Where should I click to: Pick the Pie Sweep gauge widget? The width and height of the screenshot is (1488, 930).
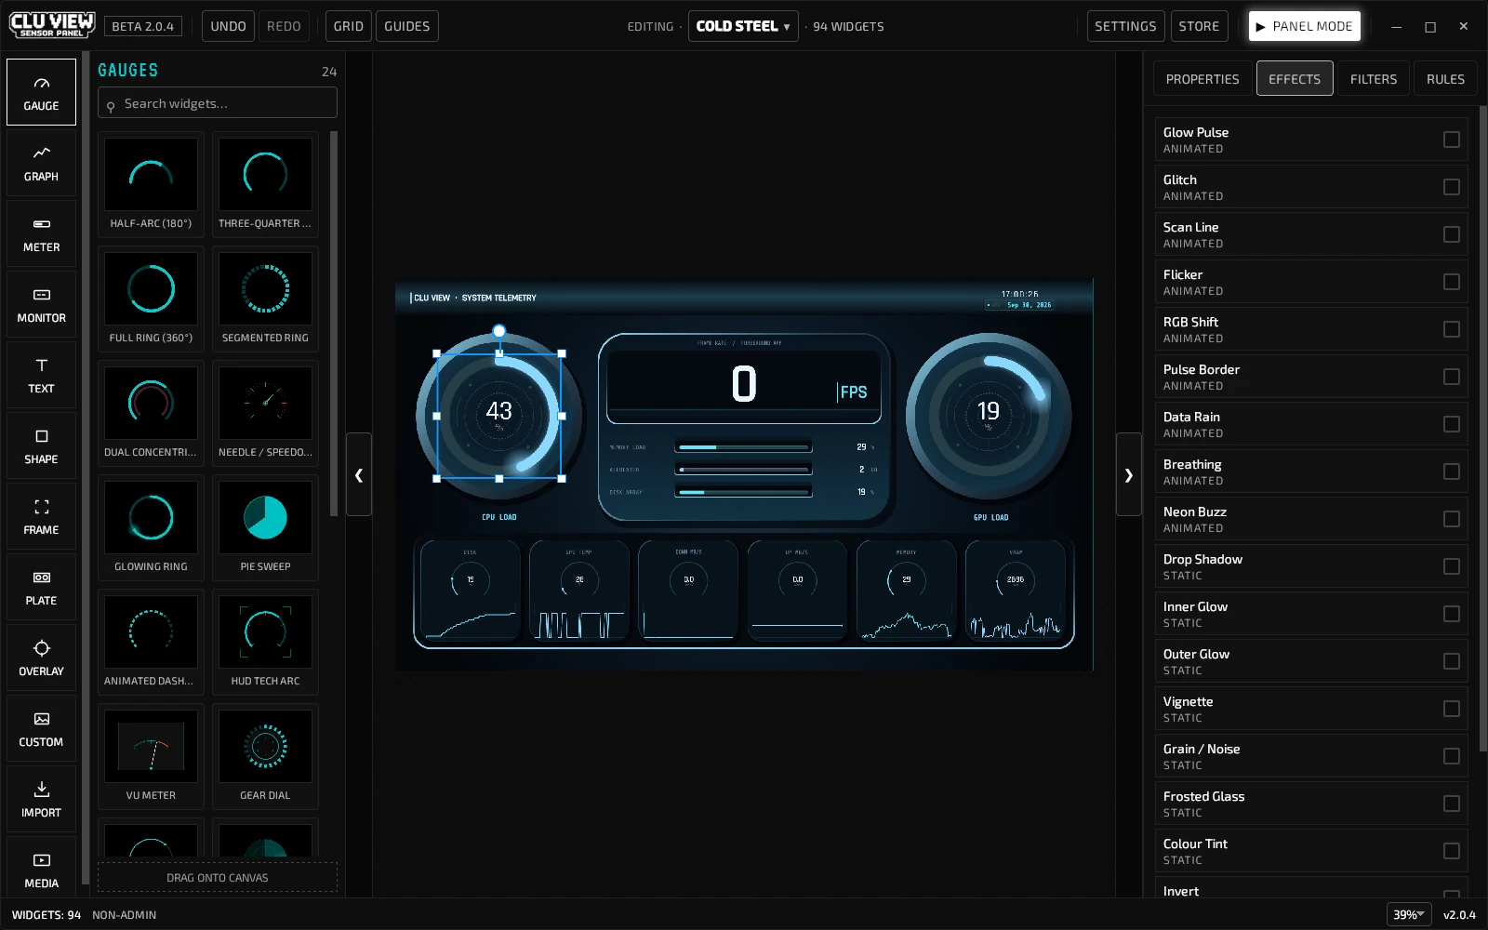[x=265, y=527]
